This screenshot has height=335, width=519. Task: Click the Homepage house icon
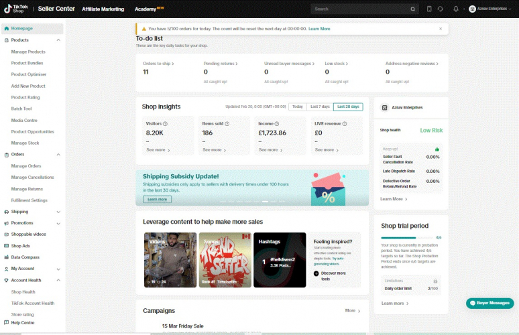(x=6, y=28)
